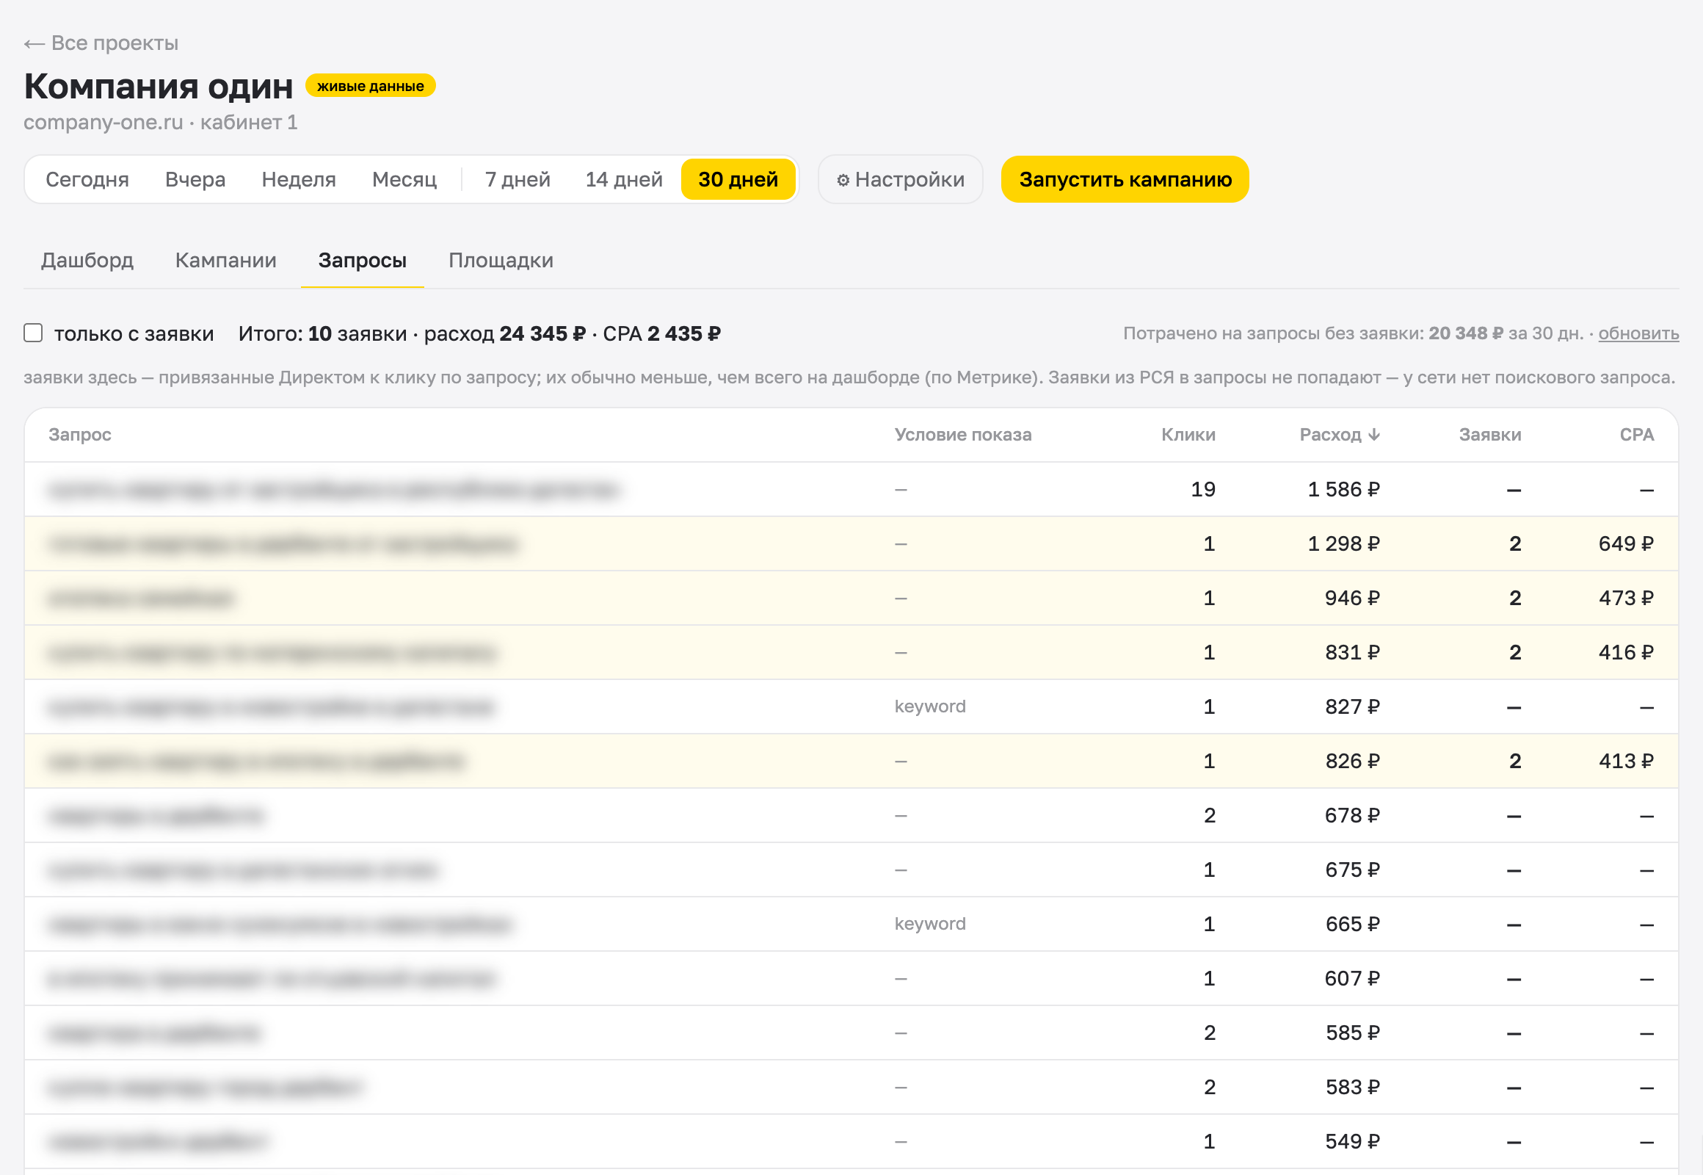Click the 678 ₽ spend cell
1703x1175 pixels.
coord(1352,815)
